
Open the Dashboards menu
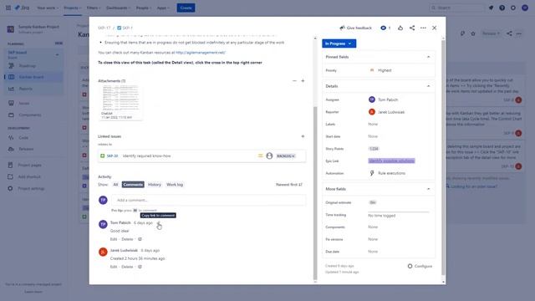(119, 8)
